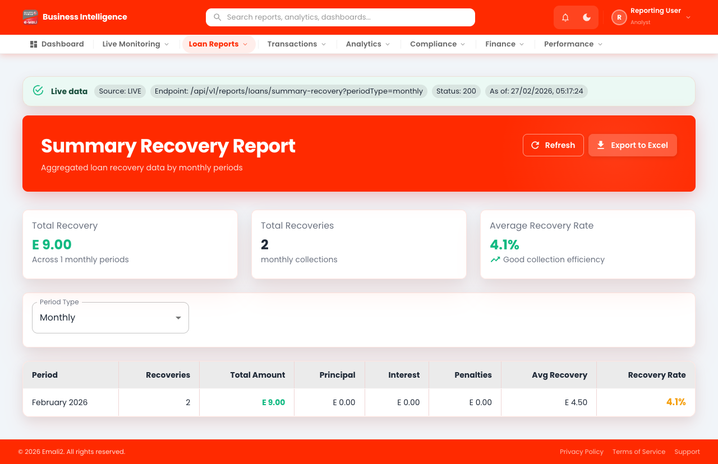Click the Status: 200 chip

tap(456, 91)
